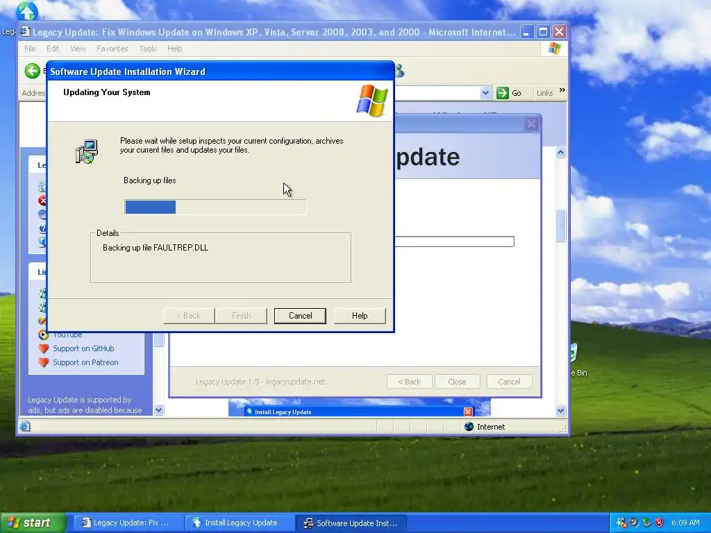Click the page vertical scrollbar thumb
Screen dimensions: 711x533
click(x=560, y=226)
